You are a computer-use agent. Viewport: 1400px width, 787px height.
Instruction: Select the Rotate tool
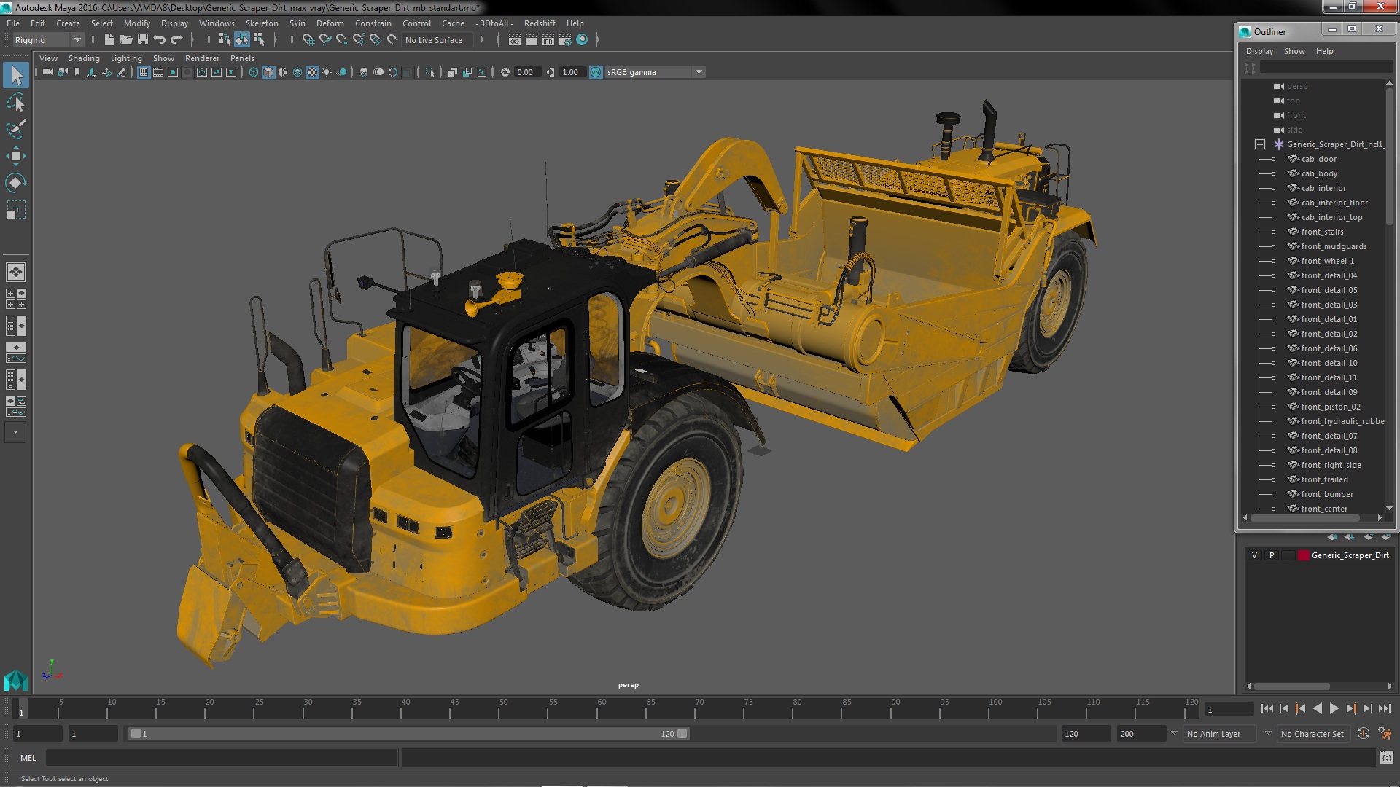point(15,183)
